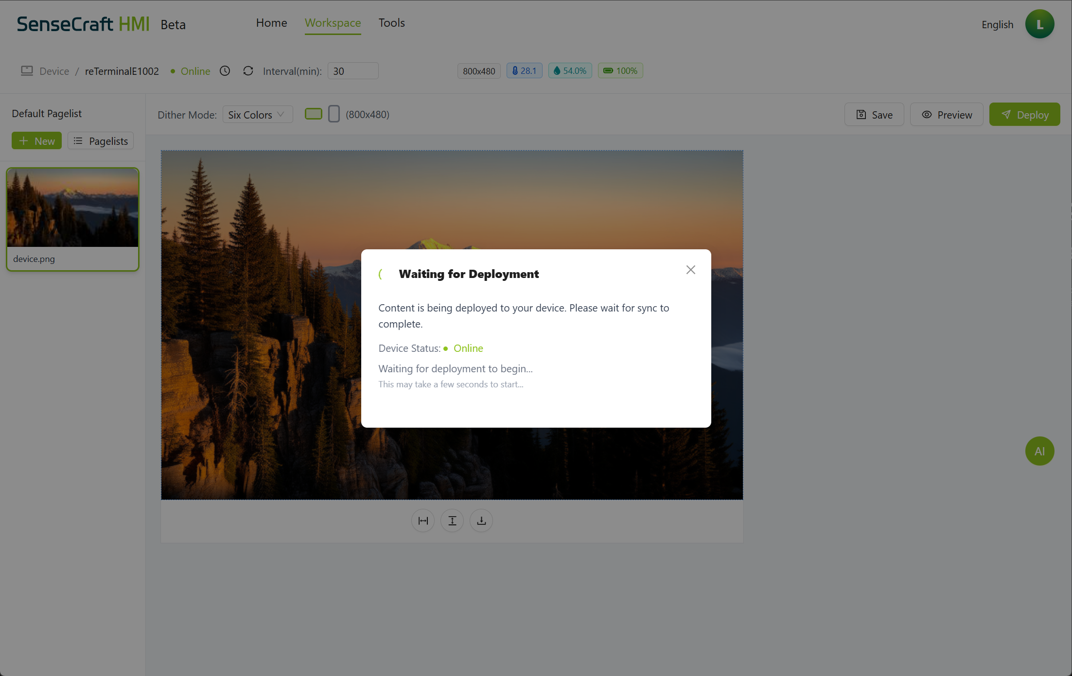1072x676 pixels.
Task: Toggle Preview with the eye button
Action: click(947, 115)
